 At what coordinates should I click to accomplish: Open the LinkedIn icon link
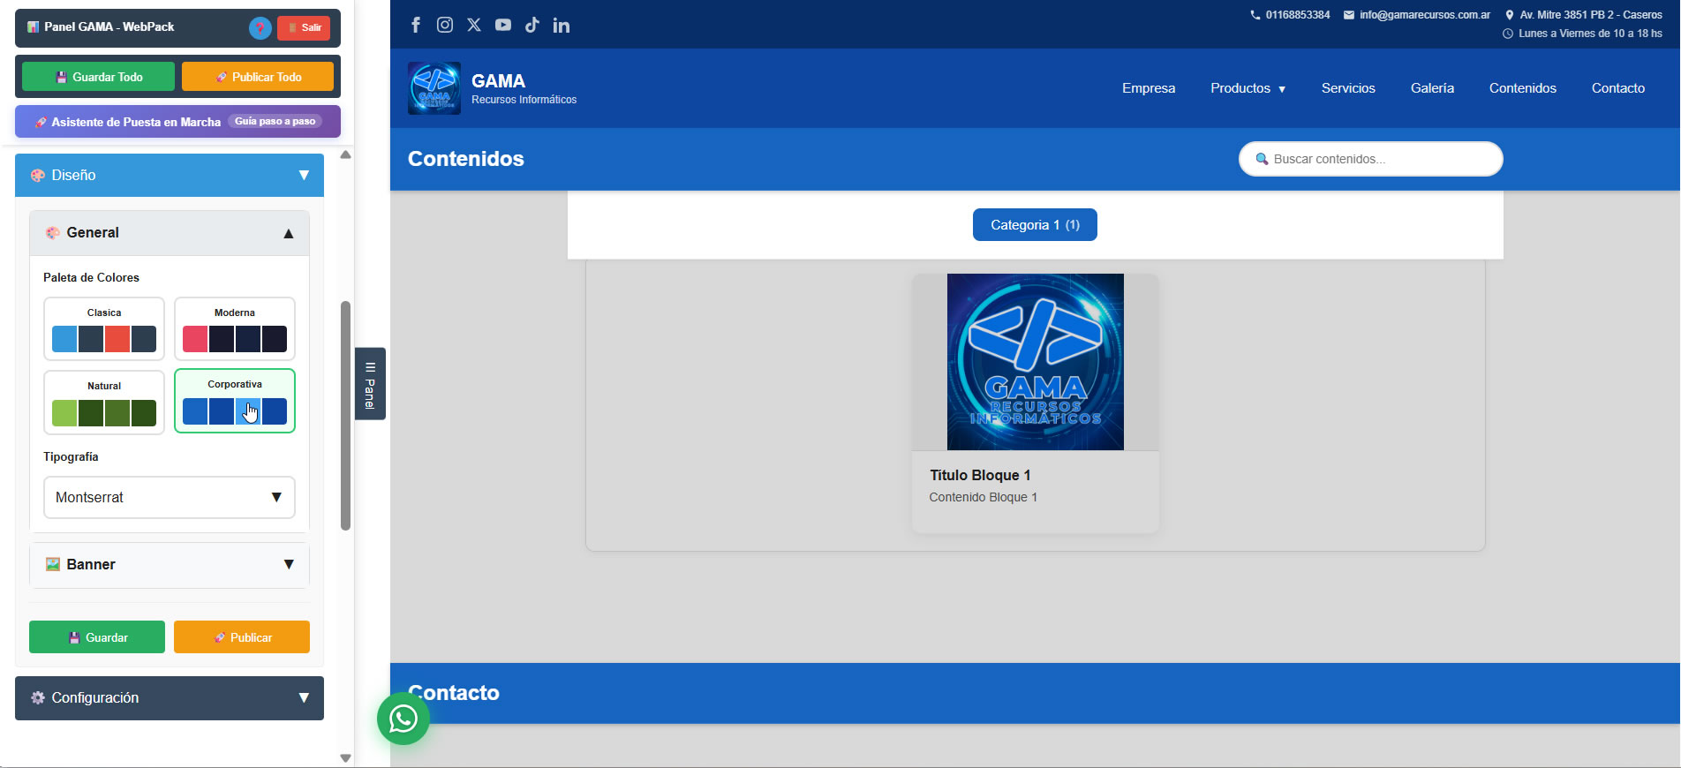562,26
